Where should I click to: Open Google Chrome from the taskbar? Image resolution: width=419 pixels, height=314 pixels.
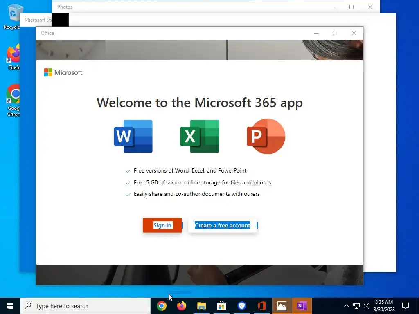click(x=161, y=306)
